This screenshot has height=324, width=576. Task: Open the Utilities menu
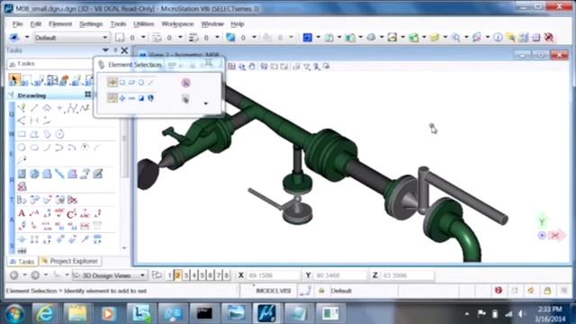[x=144, y=24]
